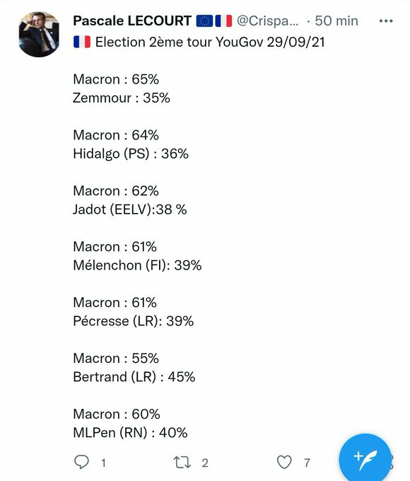Click the partially hidden share icon
The height and width of the screenshot is (481, 410).
tap(392, 462)
